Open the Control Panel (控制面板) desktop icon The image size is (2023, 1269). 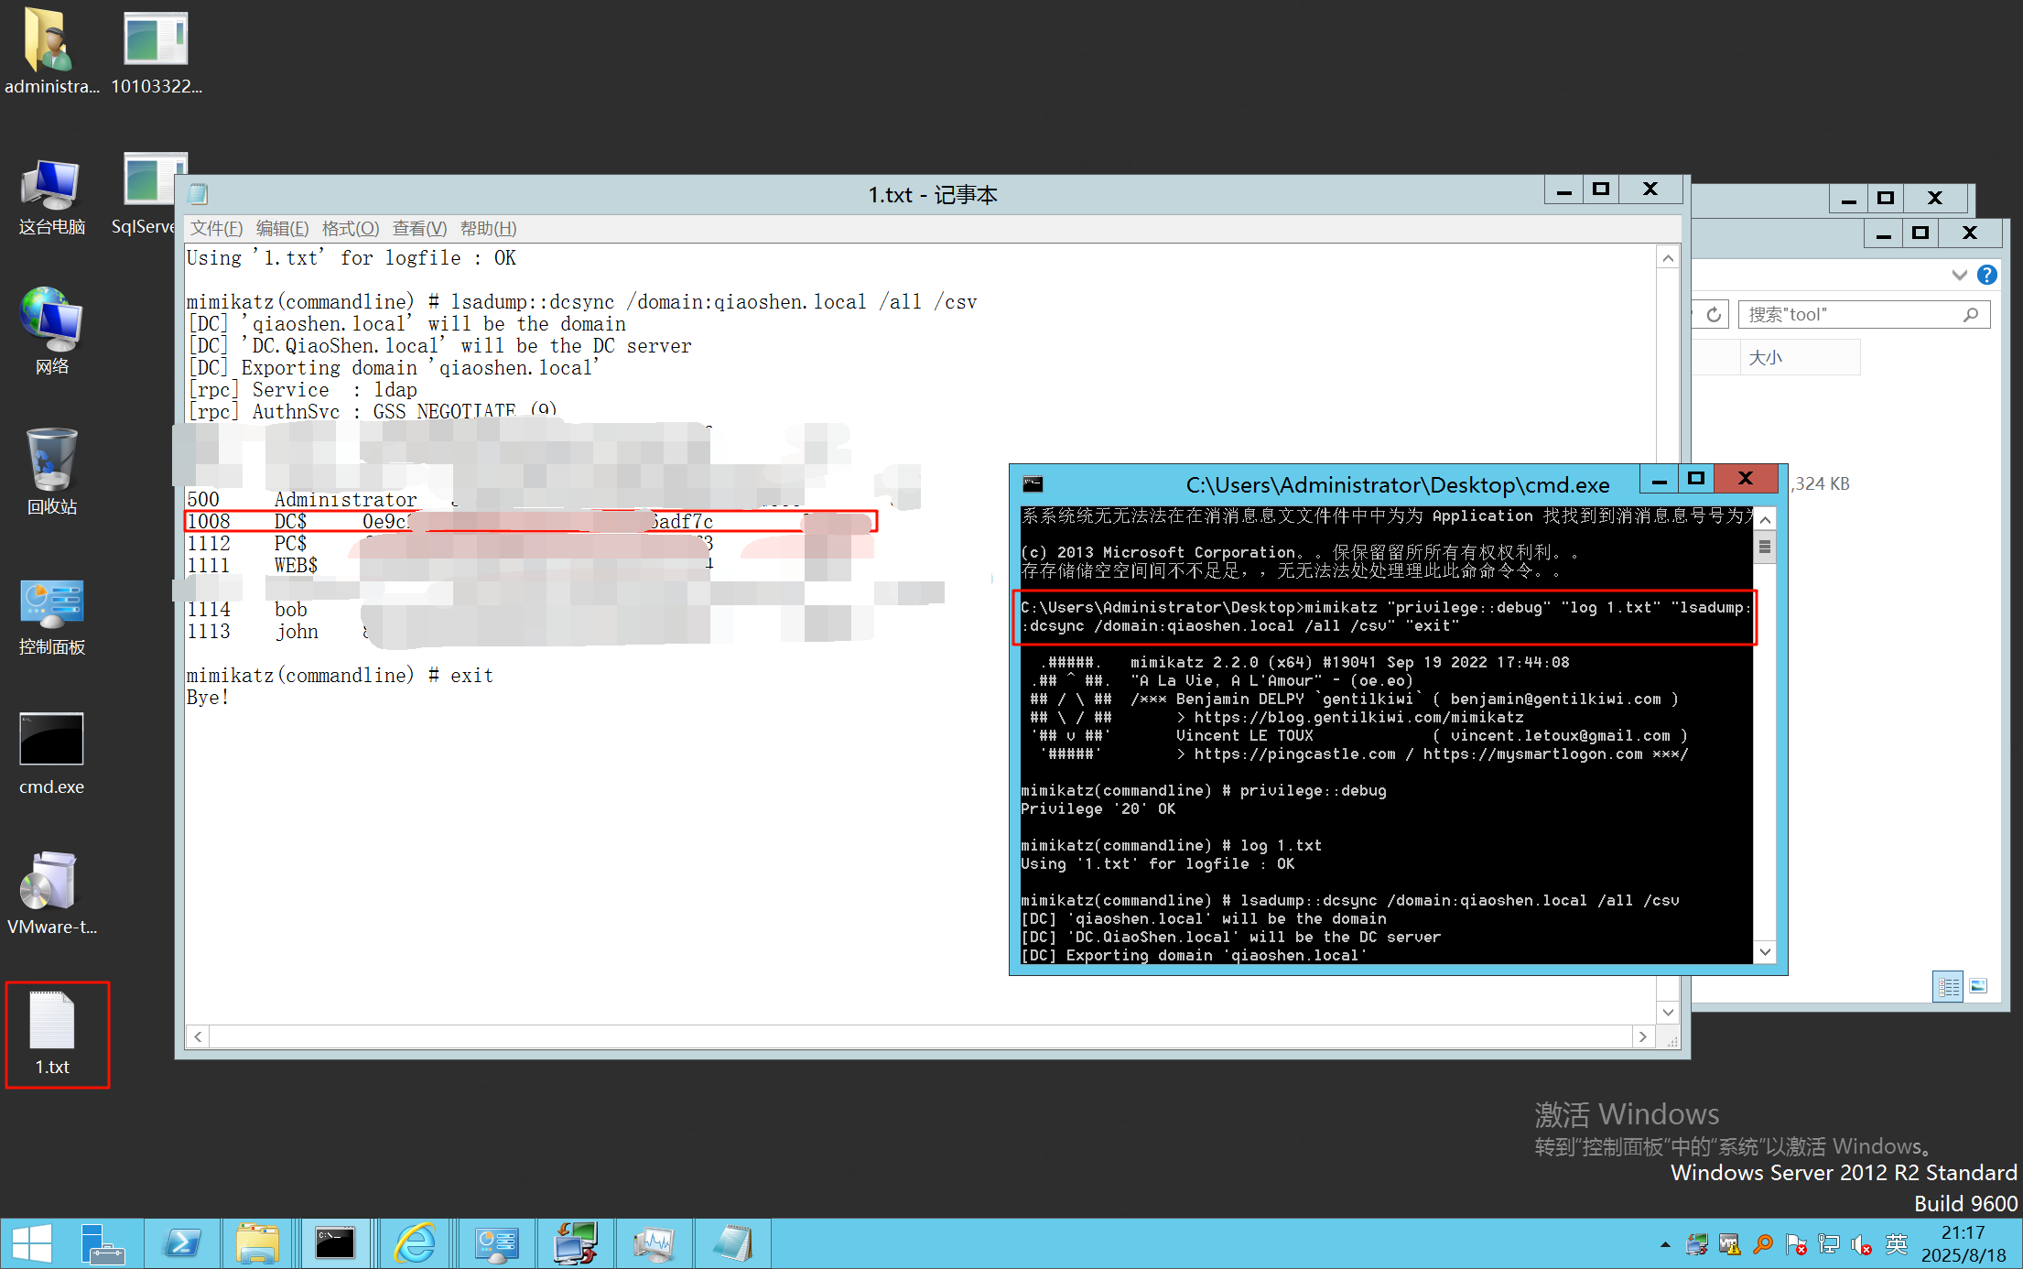click(x=51, y=604)
